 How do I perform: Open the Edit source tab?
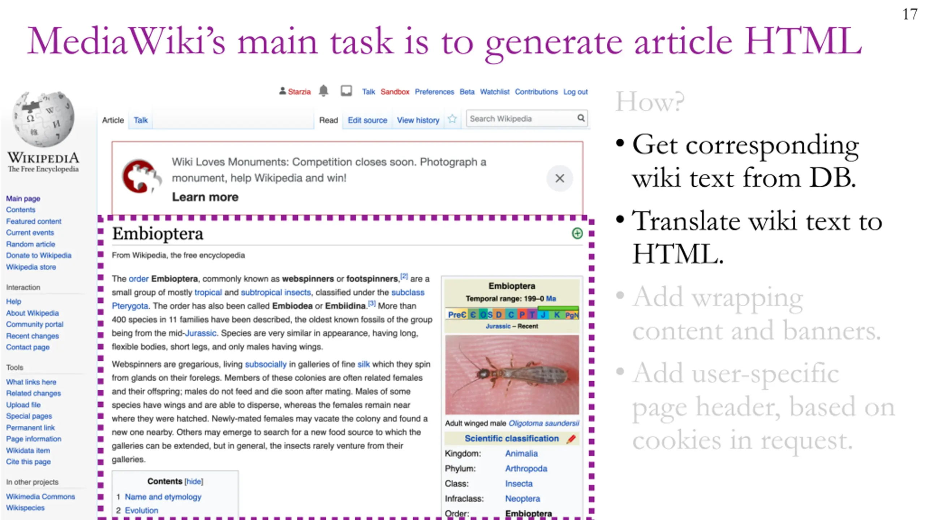pyautogui.click(x=367, y=120)
